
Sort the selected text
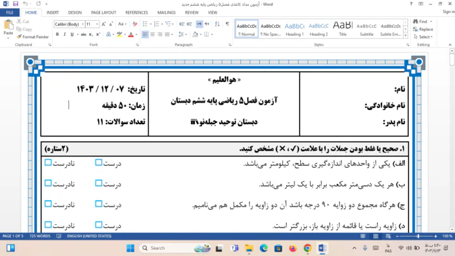point(217,24)
